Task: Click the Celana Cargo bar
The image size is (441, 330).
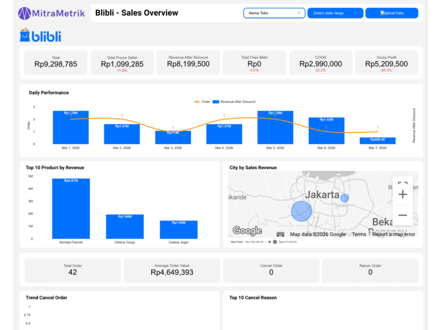Action: [x=125, y=226]
